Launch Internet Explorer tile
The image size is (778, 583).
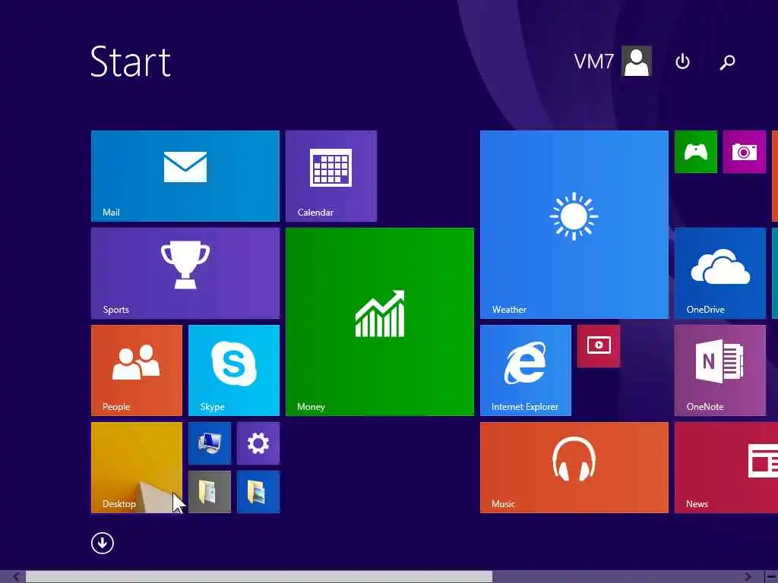pos(526,370)
